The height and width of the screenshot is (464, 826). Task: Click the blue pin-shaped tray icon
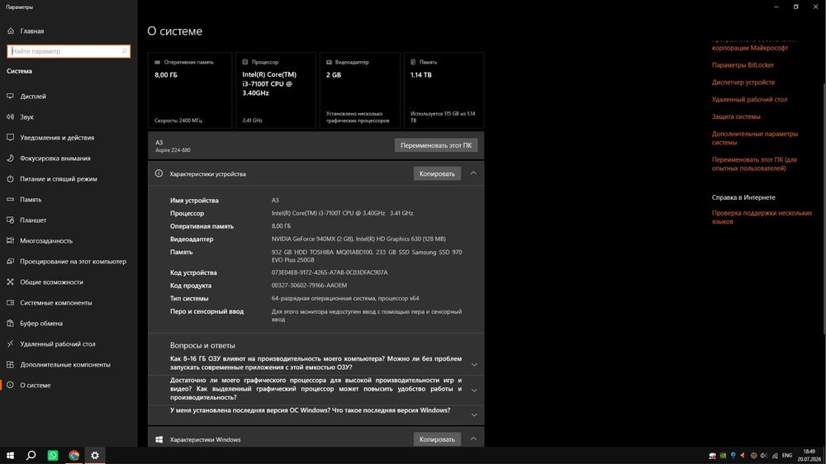pos(733,456)
